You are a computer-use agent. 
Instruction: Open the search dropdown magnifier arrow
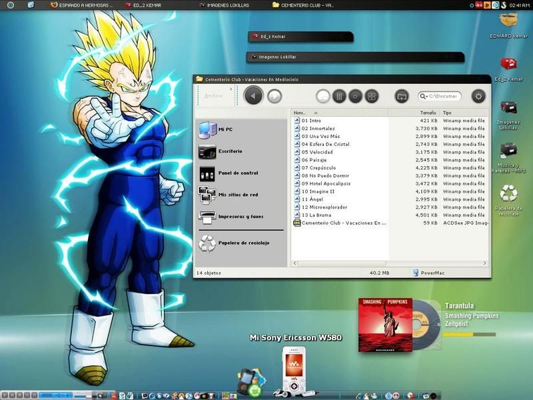tap(424, 96)
